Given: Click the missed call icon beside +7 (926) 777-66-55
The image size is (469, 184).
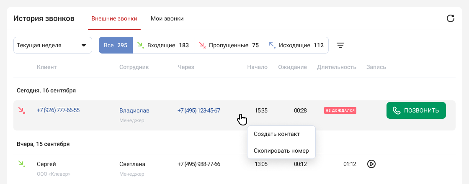Looking at the screenshot, I should pos(21,110).
